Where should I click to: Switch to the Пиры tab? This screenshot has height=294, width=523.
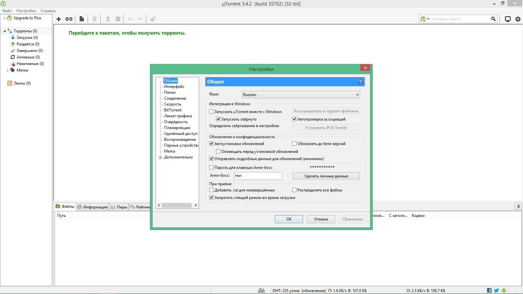119,206
